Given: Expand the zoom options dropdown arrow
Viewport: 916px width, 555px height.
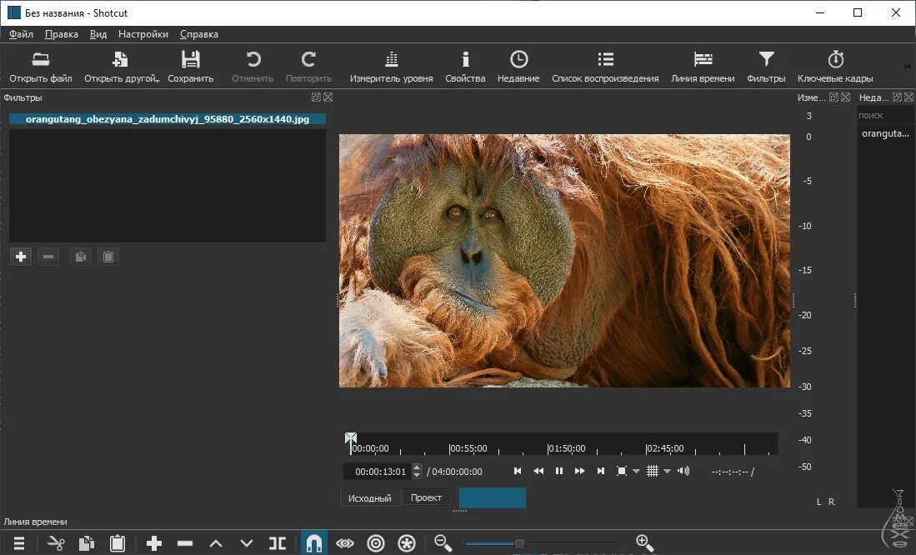Looking at the screenshot, I should [x=637, y=472].
